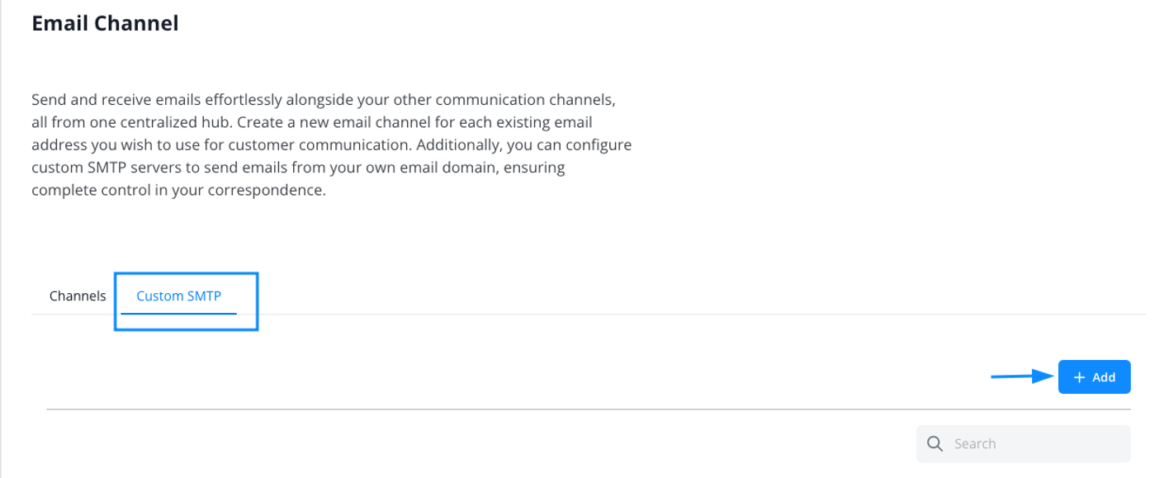Screen dimensions: 1169x478
Task: Click the magnifying glass search icon
Action: (935, 443)
